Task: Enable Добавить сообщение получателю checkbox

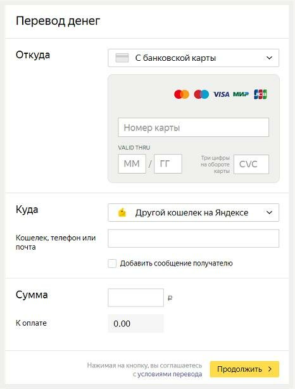Action: tap(112, 263)
